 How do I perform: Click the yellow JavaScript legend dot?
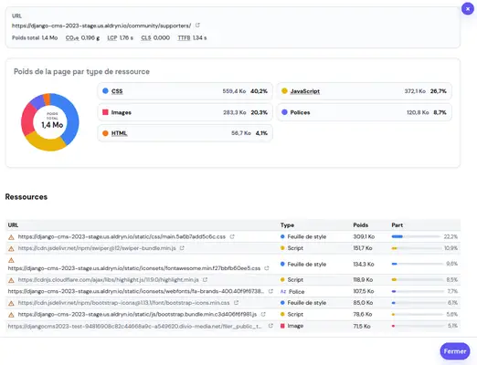pyautogui.click(x=284, y=90)
